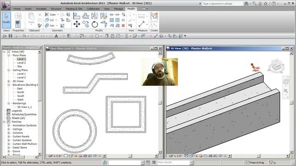Screen dimensions: 296x166
Task: Click the steering wheel navigation icon
Action: (286, 82)
